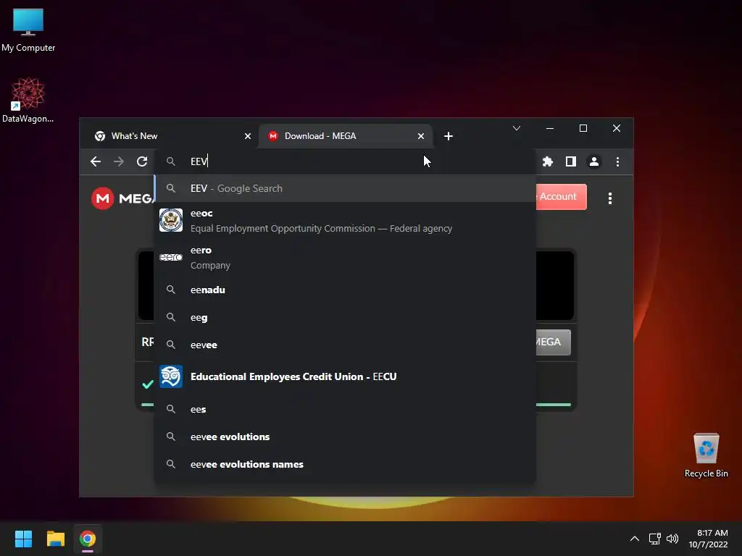Select the eeoc federal agency suggestion
Viewport: 742px width, 556px height.
click(346, 220)
